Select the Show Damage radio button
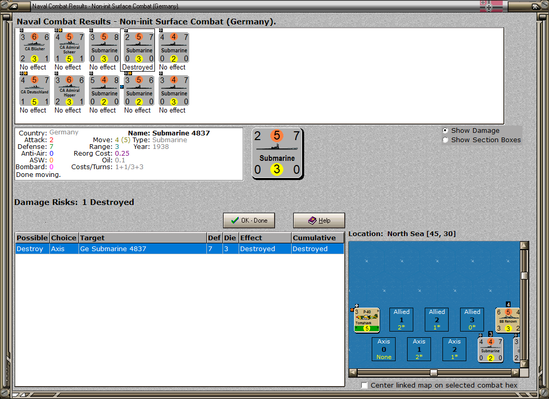Viewport: 549px width, 399px height. pos(445,130)
